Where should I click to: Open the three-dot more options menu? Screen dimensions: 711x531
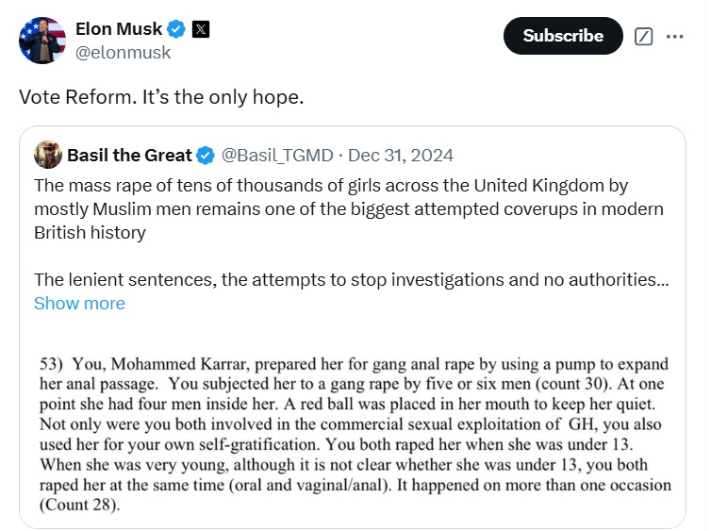tap(674, 36)
